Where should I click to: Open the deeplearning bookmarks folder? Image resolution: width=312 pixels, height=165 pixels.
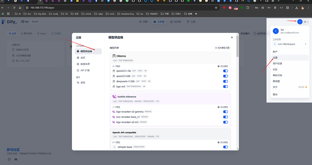pyautogui.click(x=126, y=14)
